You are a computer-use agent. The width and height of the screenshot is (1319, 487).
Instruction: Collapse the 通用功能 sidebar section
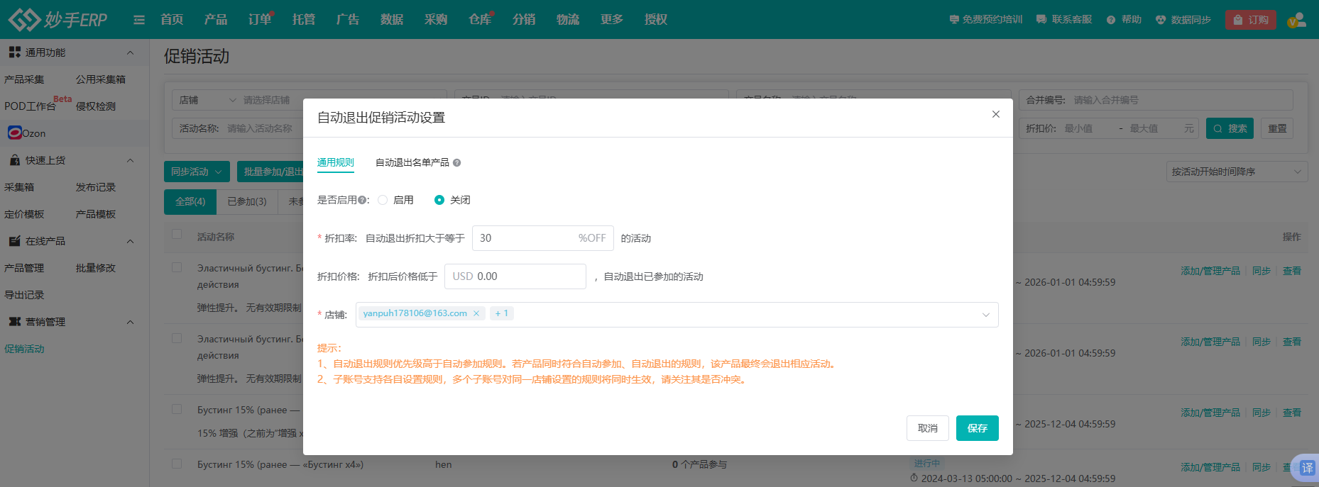[x=130, y=52]
